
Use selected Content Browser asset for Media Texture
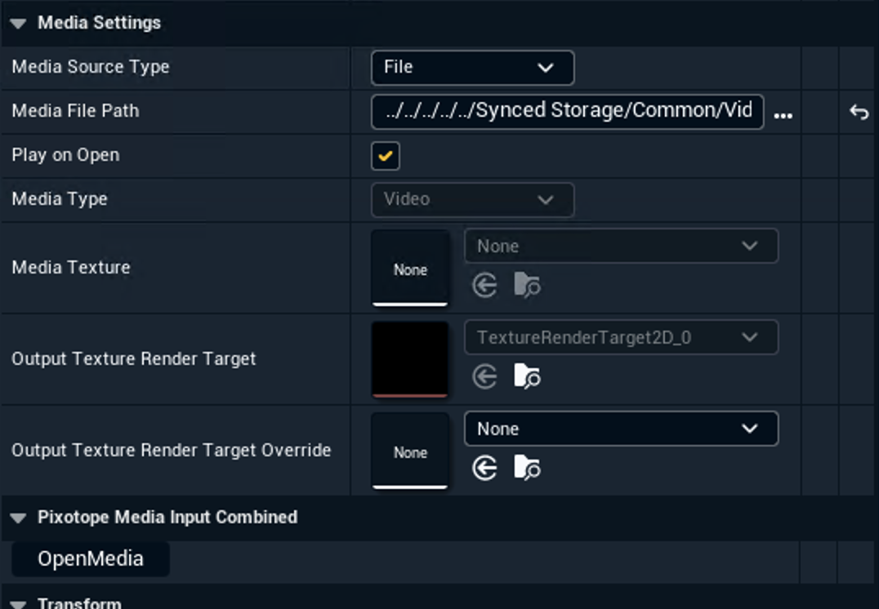(484, 285)
